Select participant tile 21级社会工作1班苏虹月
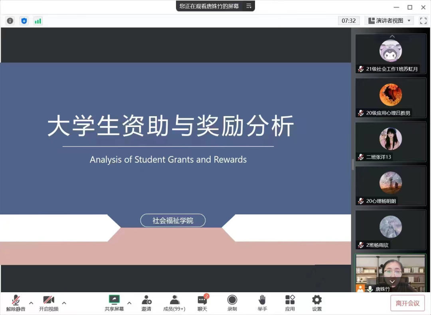This screenshot has height=315, width=431. pos(391,53)
